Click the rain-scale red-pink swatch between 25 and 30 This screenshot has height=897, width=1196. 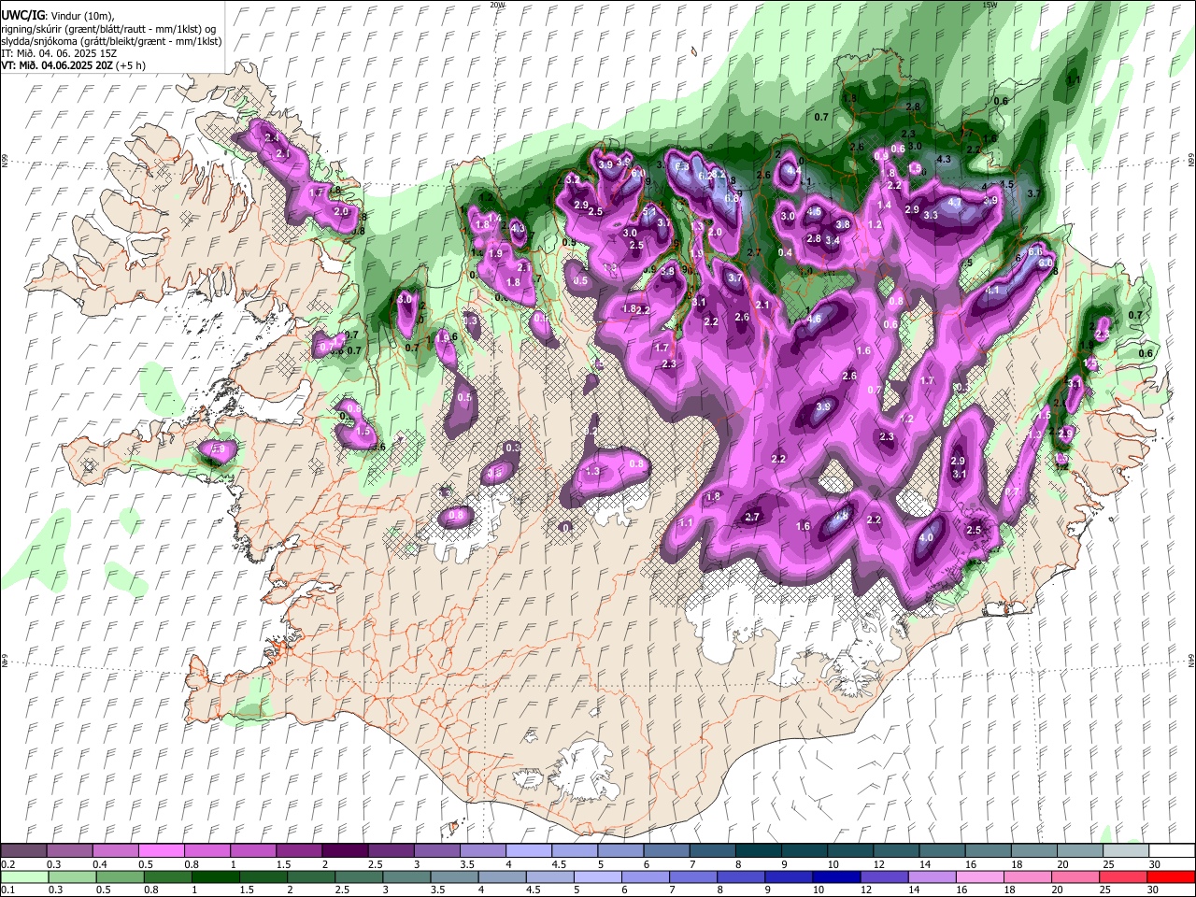(1124, 876)
